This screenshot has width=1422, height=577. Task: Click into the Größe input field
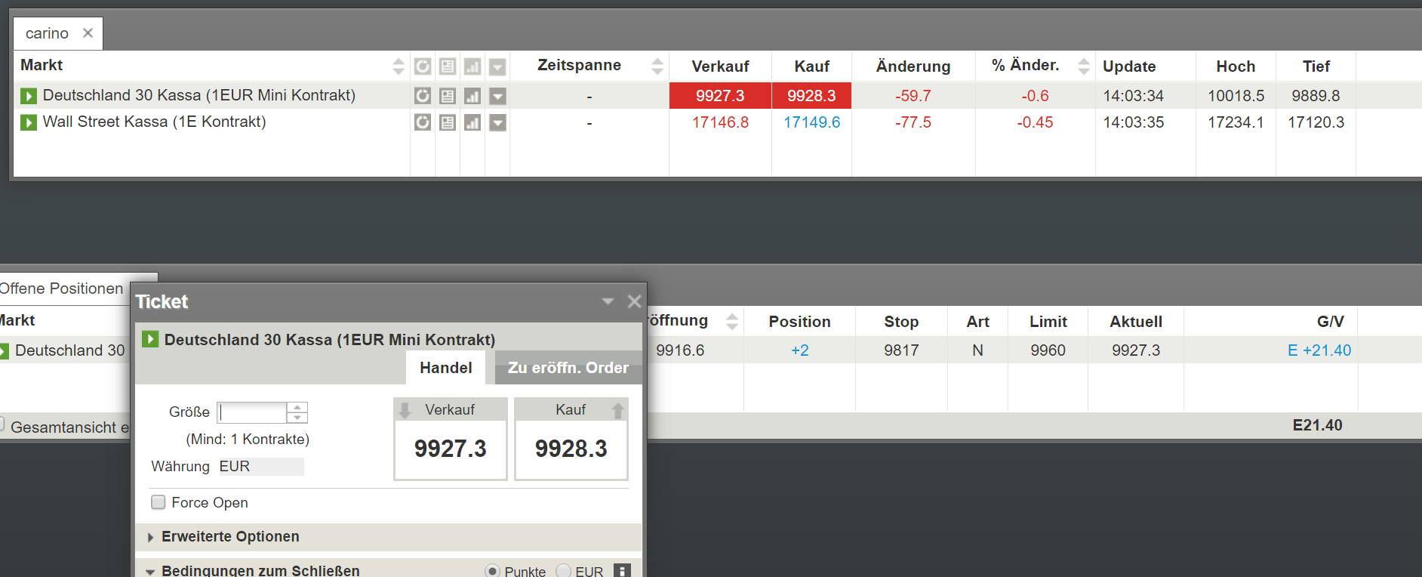coord(252,412)
